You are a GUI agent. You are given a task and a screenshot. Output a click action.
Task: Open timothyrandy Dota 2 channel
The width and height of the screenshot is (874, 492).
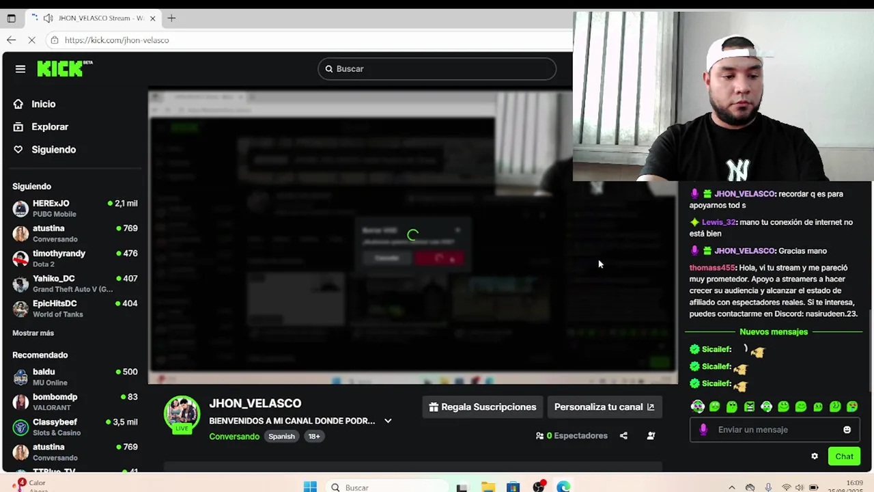75,258
